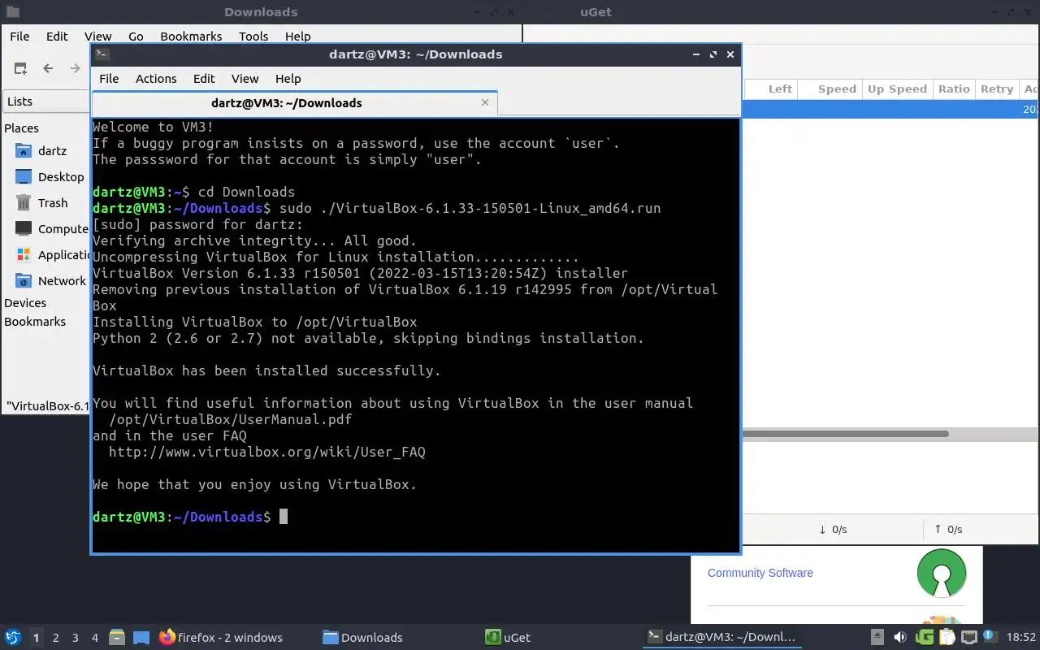The width and height of the screenshot is (1040, 650).
Task: Open the terminal's Help menu
Action: pyautogui.click(x=288, y=79)
